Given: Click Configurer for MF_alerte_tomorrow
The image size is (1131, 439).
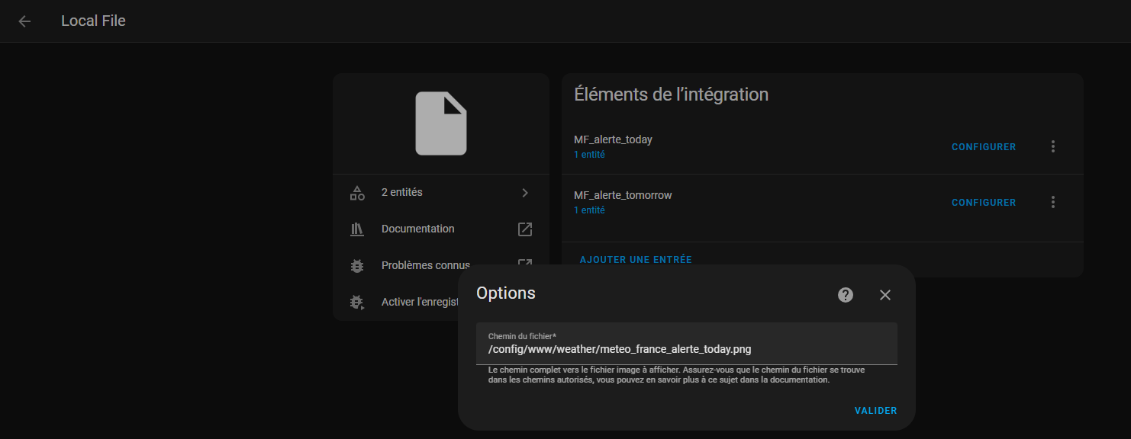Looking at the screenshot, I should [984, 203].
